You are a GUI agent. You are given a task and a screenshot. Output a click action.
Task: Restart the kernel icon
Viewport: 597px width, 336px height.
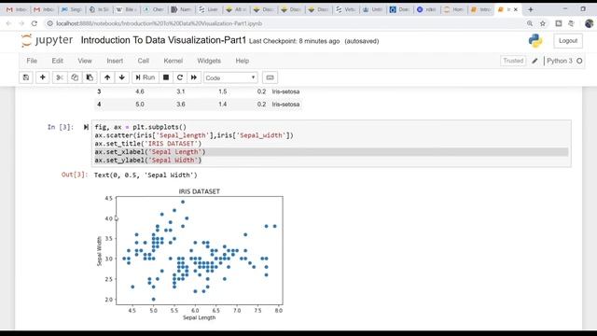(180, 77)
